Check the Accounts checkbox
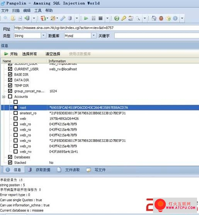This screenshot has width=199, height=215. coord(10,96)
